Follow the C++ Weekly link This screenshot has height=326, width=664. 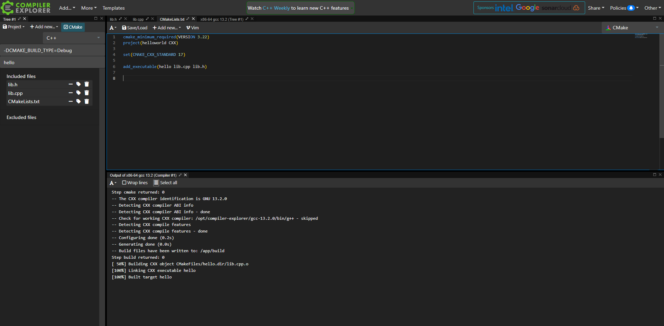coord(276,8)
